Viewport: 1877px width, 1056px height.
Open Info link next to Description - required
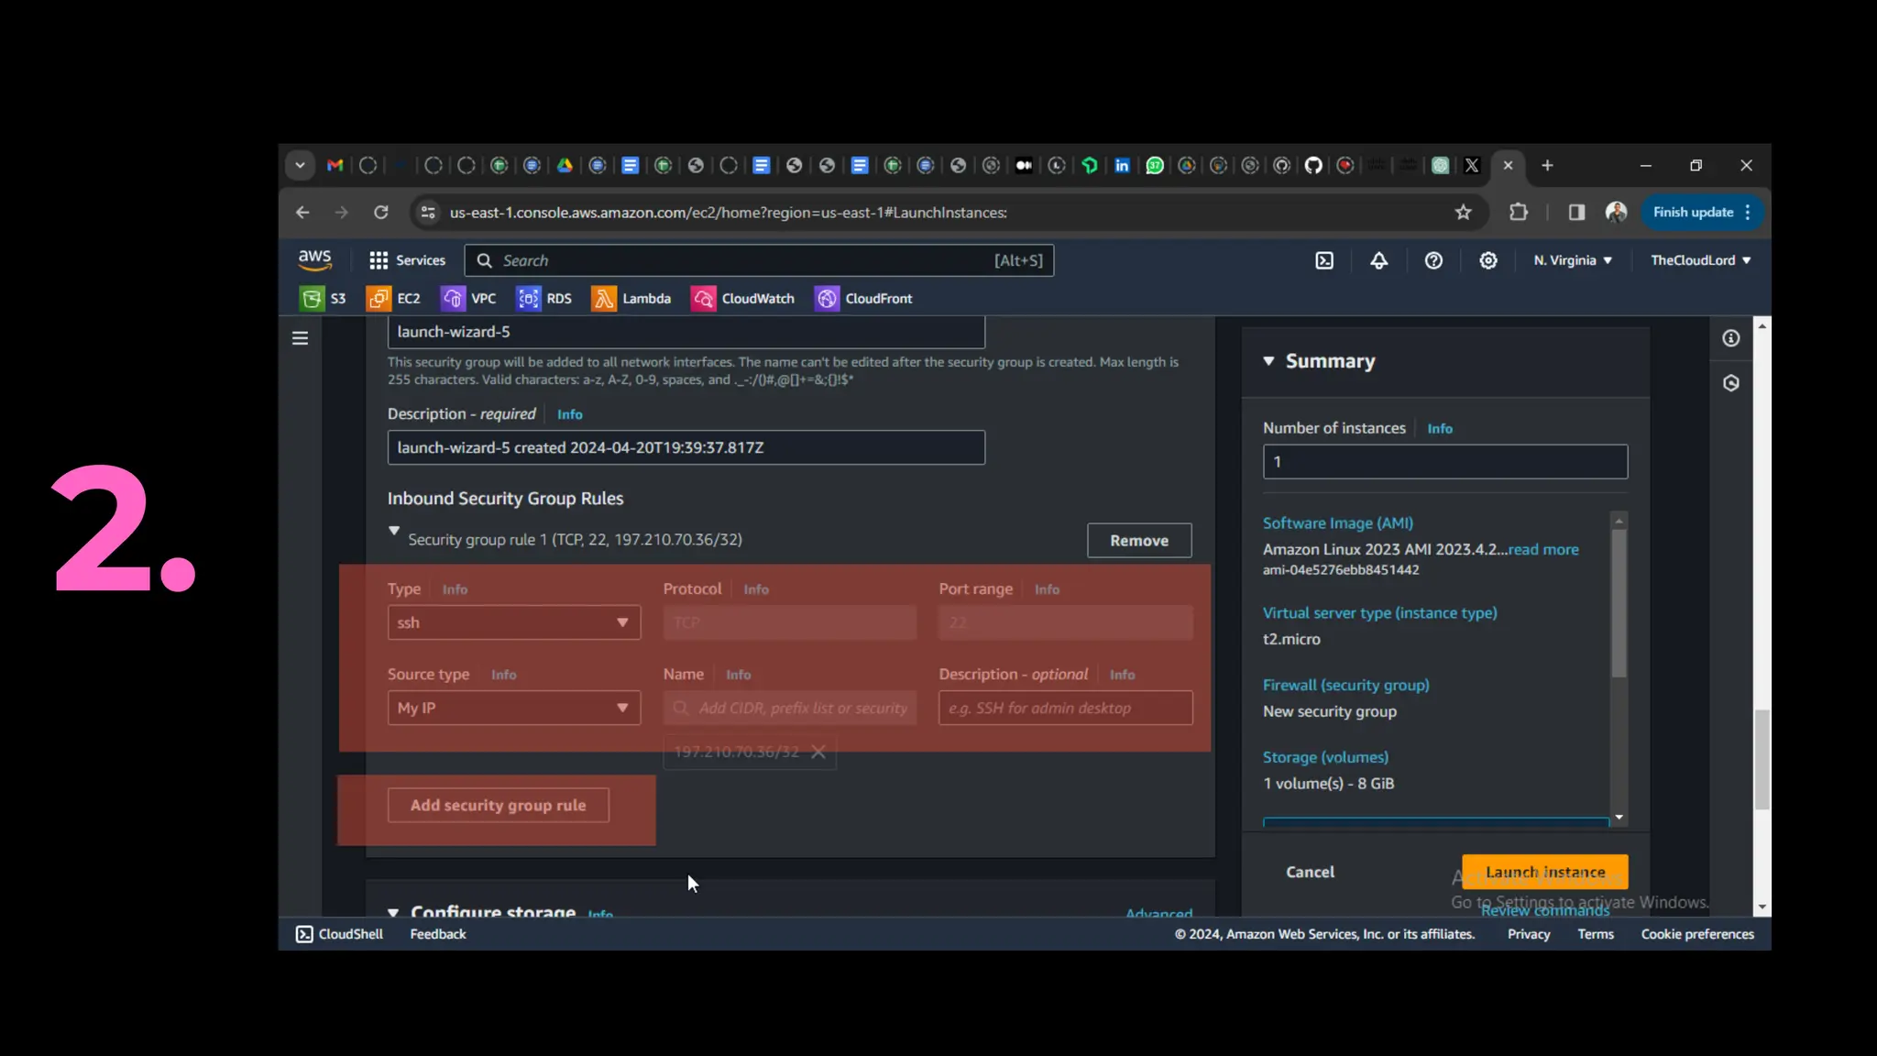[569, 414]
